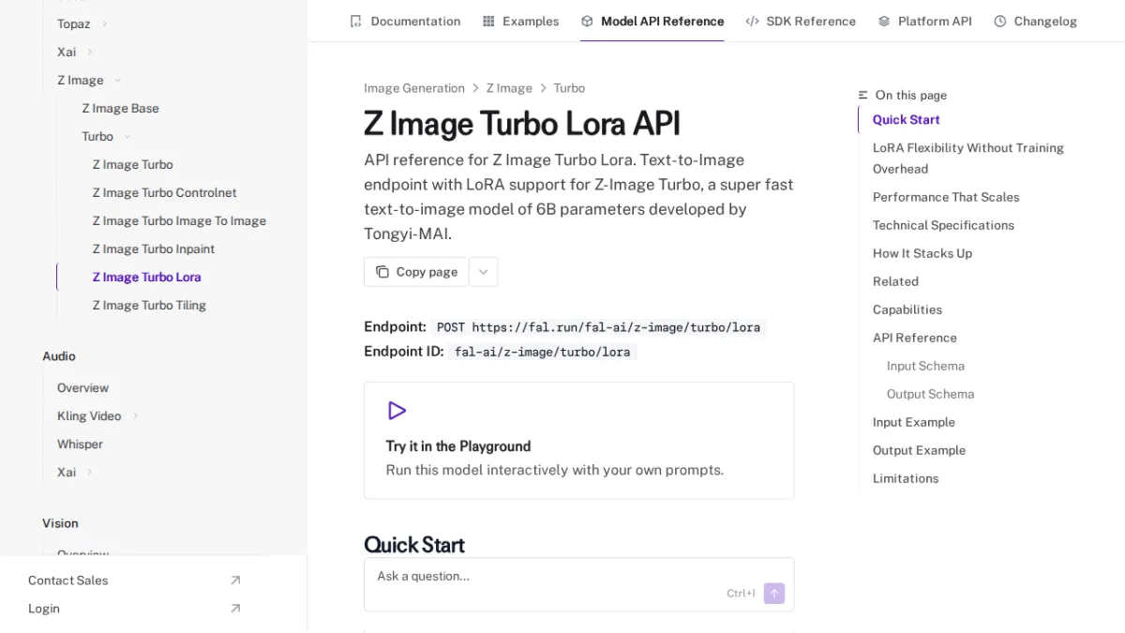Open Z Image Turbo Controlnet page
Image resolution: width=1125 pixels, height=633 pixels.
164,192
